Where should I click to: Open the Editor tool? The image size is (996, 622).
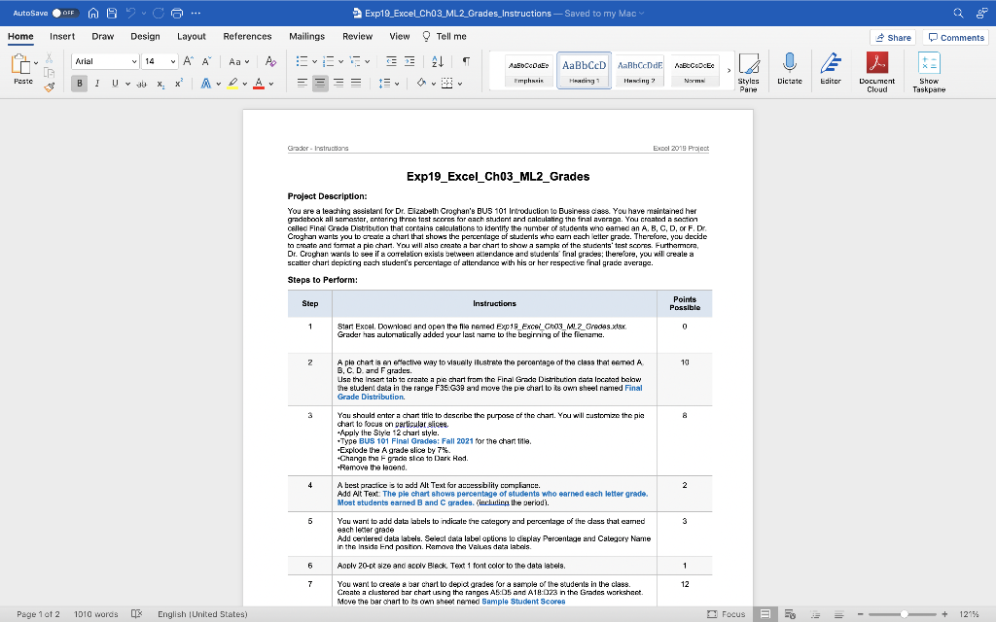coord(831,69)
